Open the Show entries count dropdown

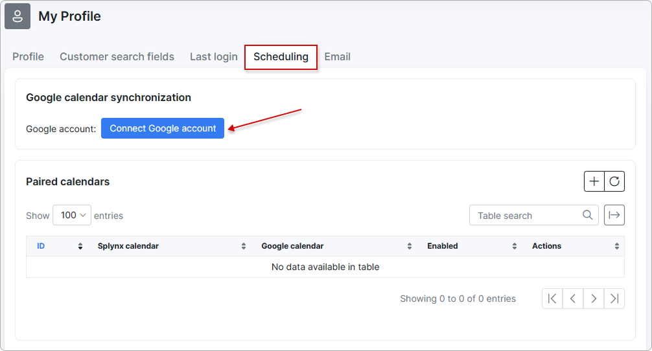point(72,215)
